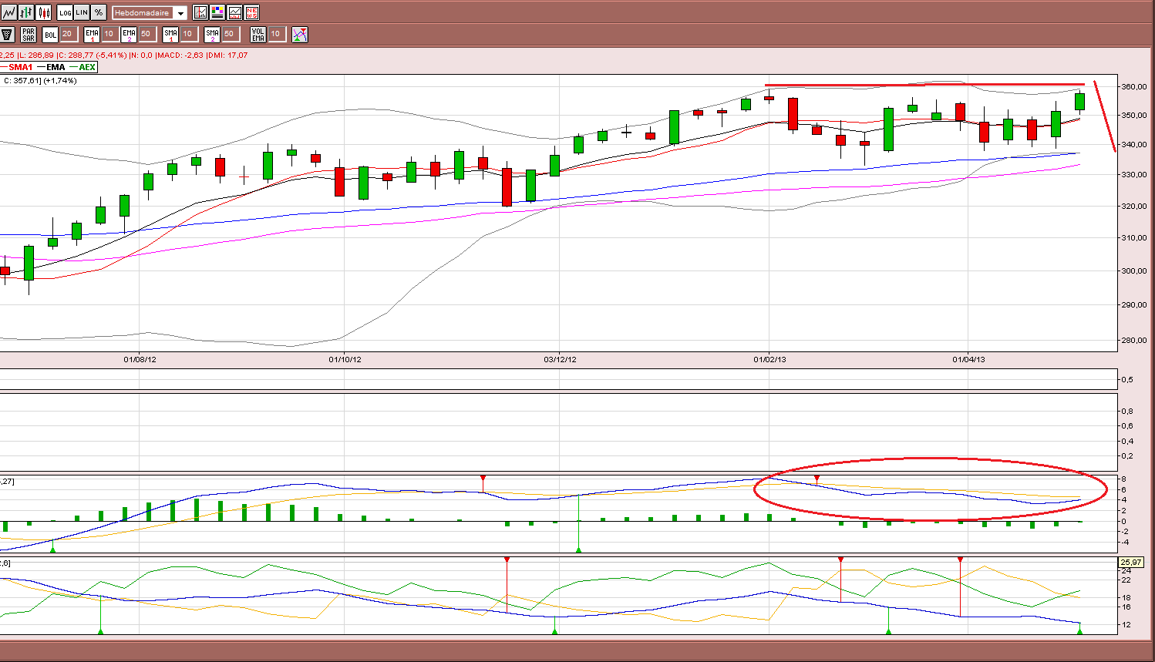Click the Bollinger period field showing 20
Viewport: 1155px width, 662px height.
tap(68, 34)
